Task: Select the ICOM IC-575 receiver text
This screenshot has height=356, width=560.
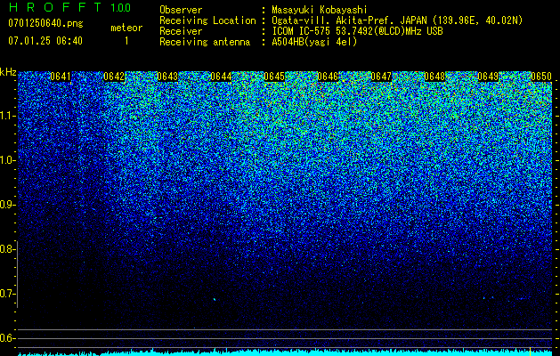Action: pos(357,31)
